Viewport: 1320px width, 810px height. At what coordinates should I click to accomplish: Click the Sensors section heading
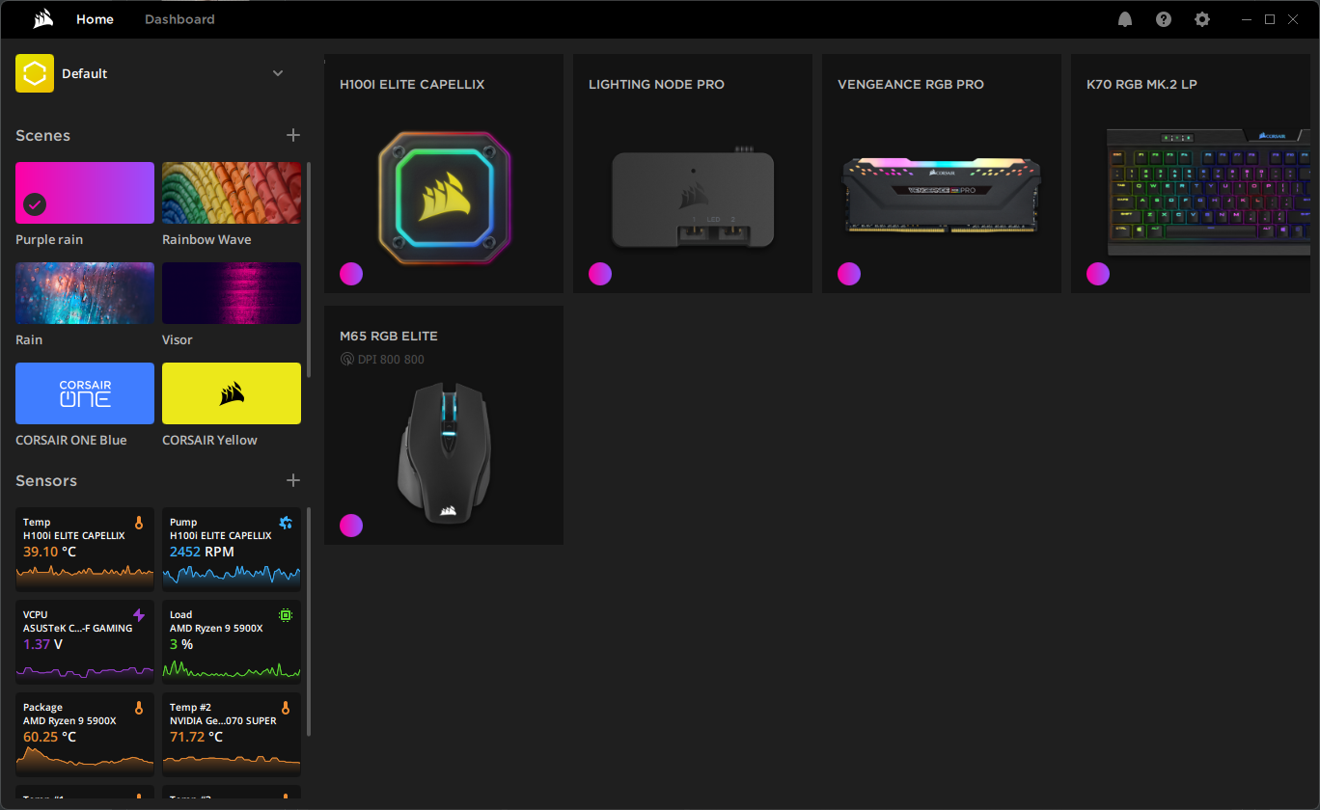46,481
